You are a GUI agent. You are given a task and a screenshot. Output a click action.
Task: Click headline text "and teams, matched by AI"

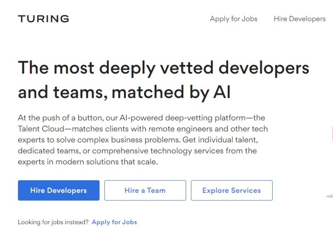click(x=124, y=93)
